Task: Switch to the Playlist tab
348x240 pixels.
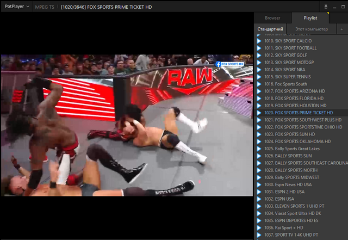Action: [x=310, y=18]
